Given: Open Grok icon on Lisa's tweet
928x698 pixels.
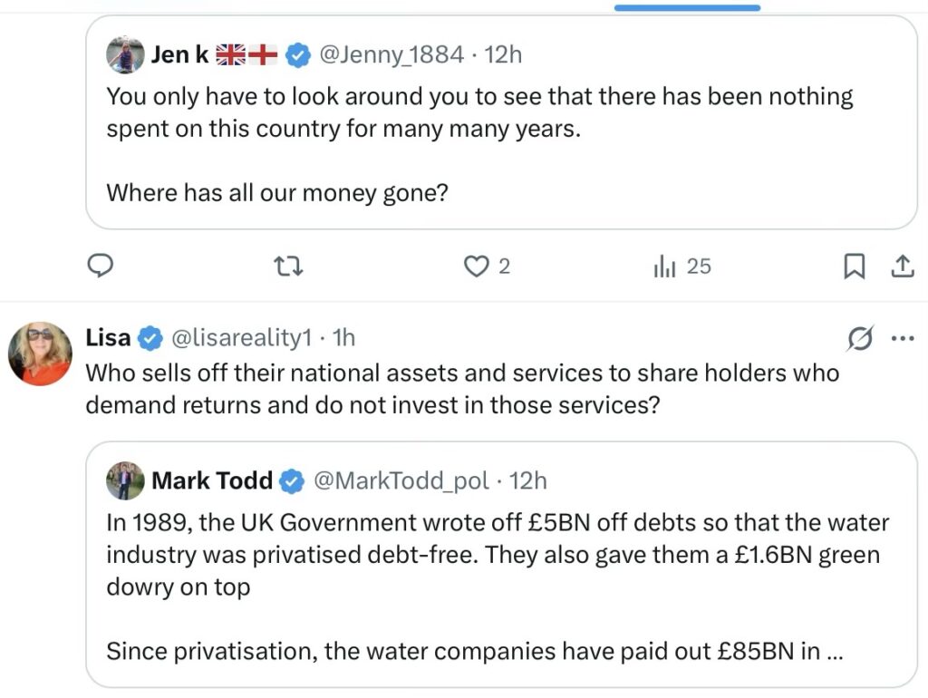Looking at the screenshot, I should [x=859, y=339].
